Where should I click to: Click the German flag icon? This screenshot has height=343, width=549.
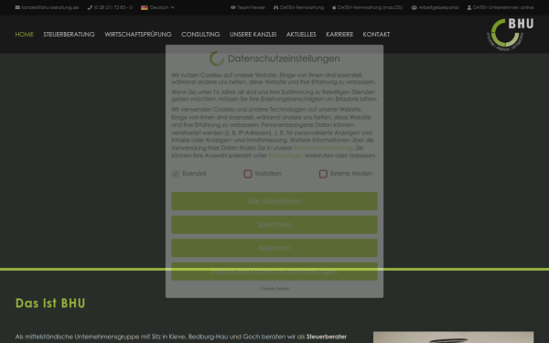pyautogui.click(x=145, y=7)
